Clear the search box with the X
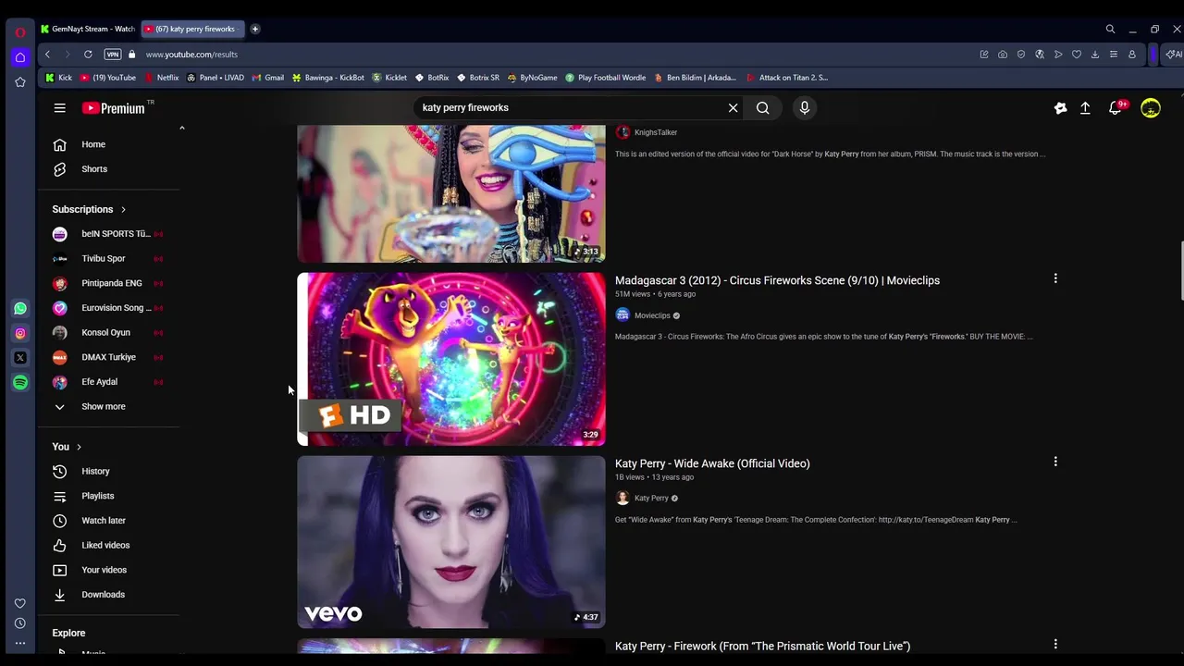 click(733, 108)
